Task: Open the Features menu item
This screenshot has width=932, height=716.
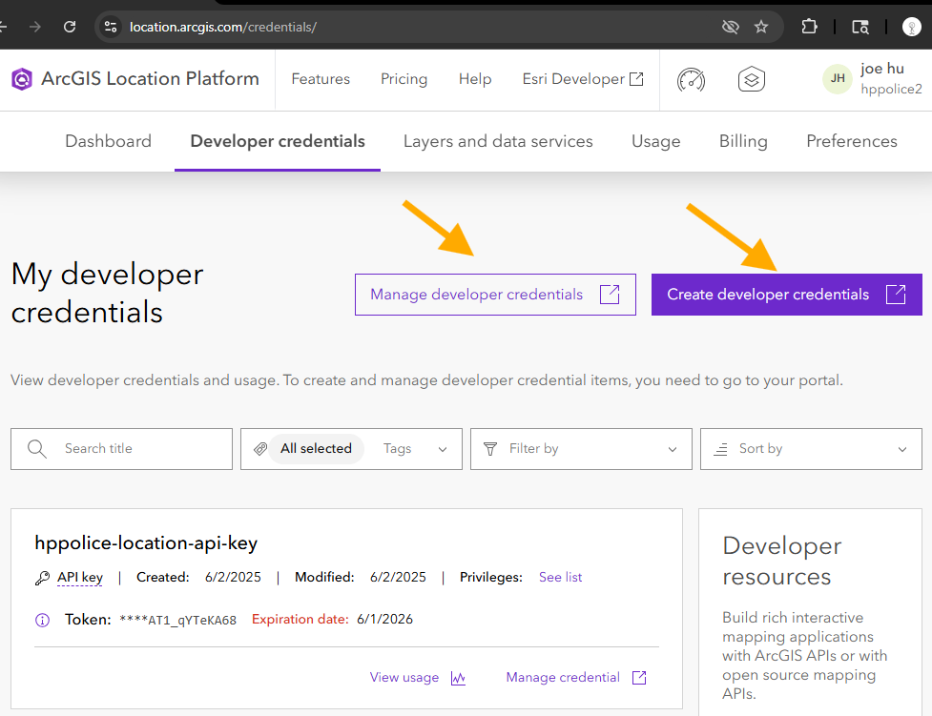Action: click(321, 79)
